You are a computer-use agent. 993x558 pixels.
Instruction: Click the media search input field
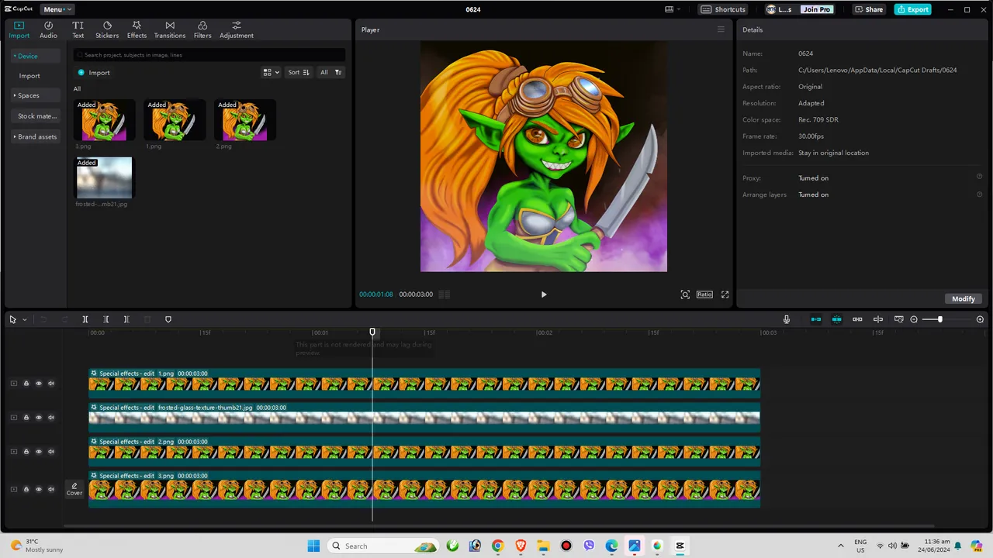(209, 55)
